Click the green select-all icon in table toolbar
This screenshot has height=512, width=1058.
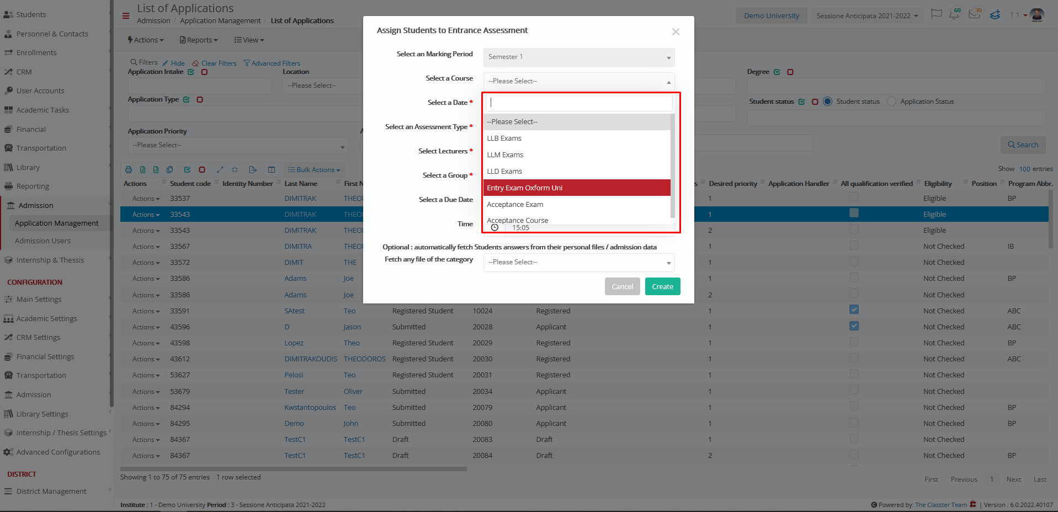click(x=187, y=170)
